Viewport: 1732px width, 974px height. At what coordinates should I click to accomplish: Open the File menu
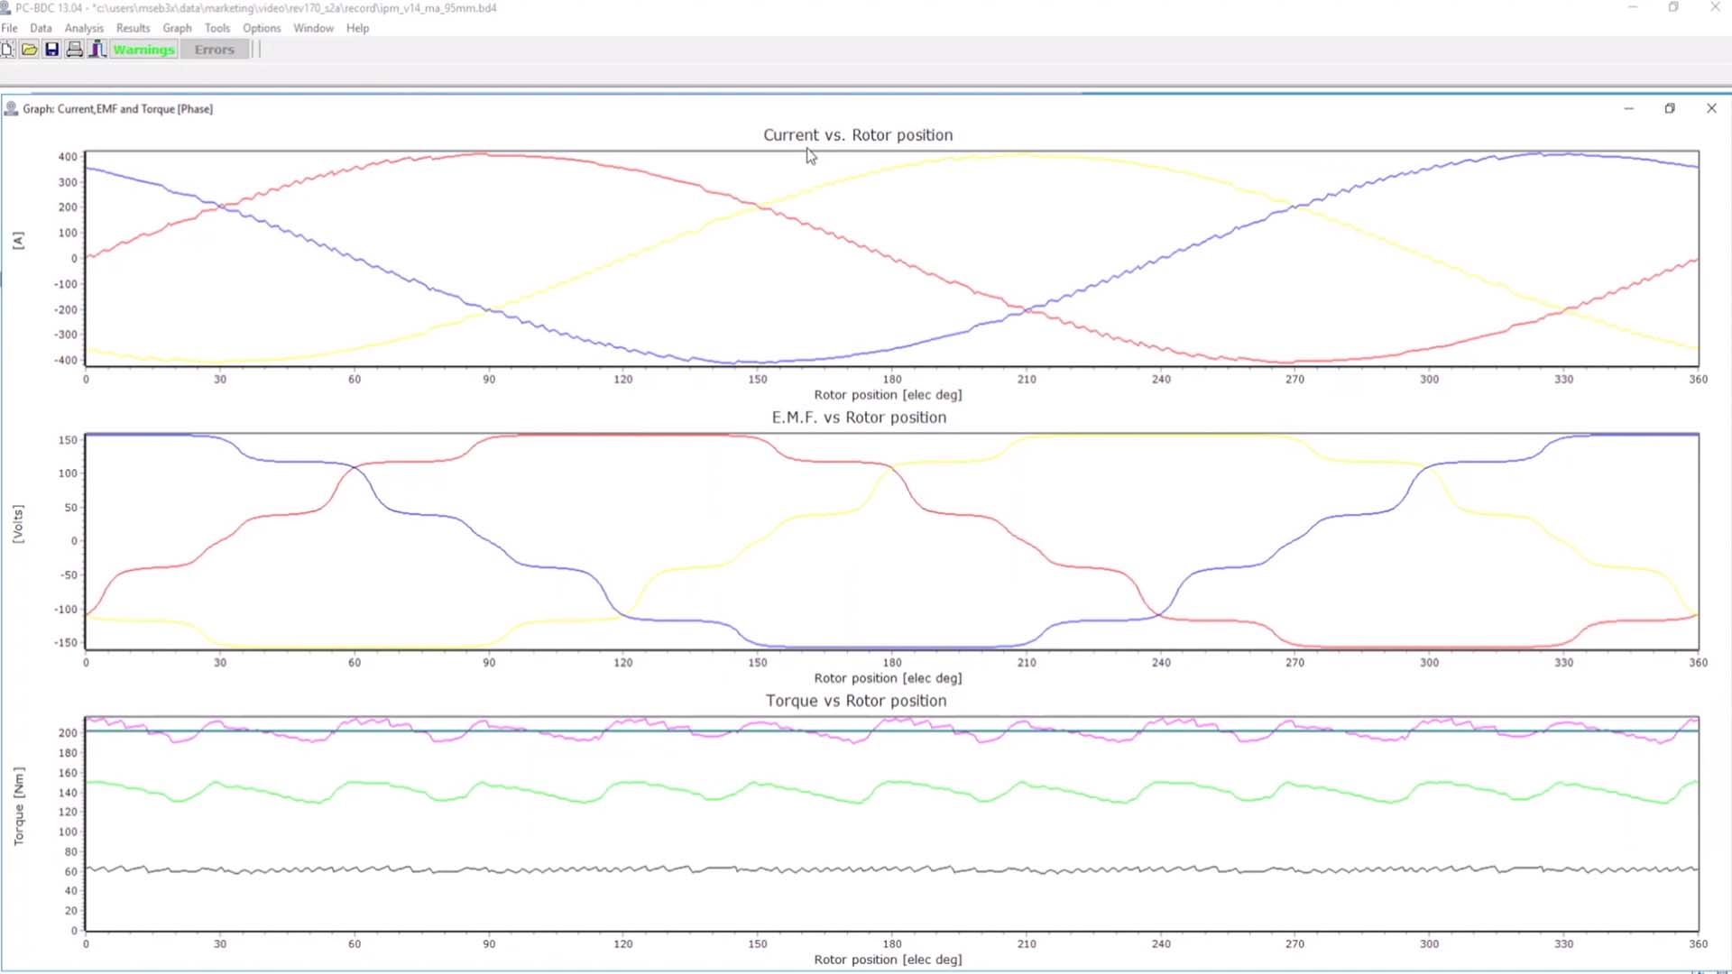[9, 28]
